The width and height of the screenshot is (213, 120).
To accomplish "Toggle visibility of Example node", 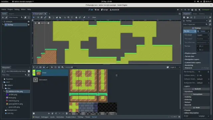I will point(29,21).
